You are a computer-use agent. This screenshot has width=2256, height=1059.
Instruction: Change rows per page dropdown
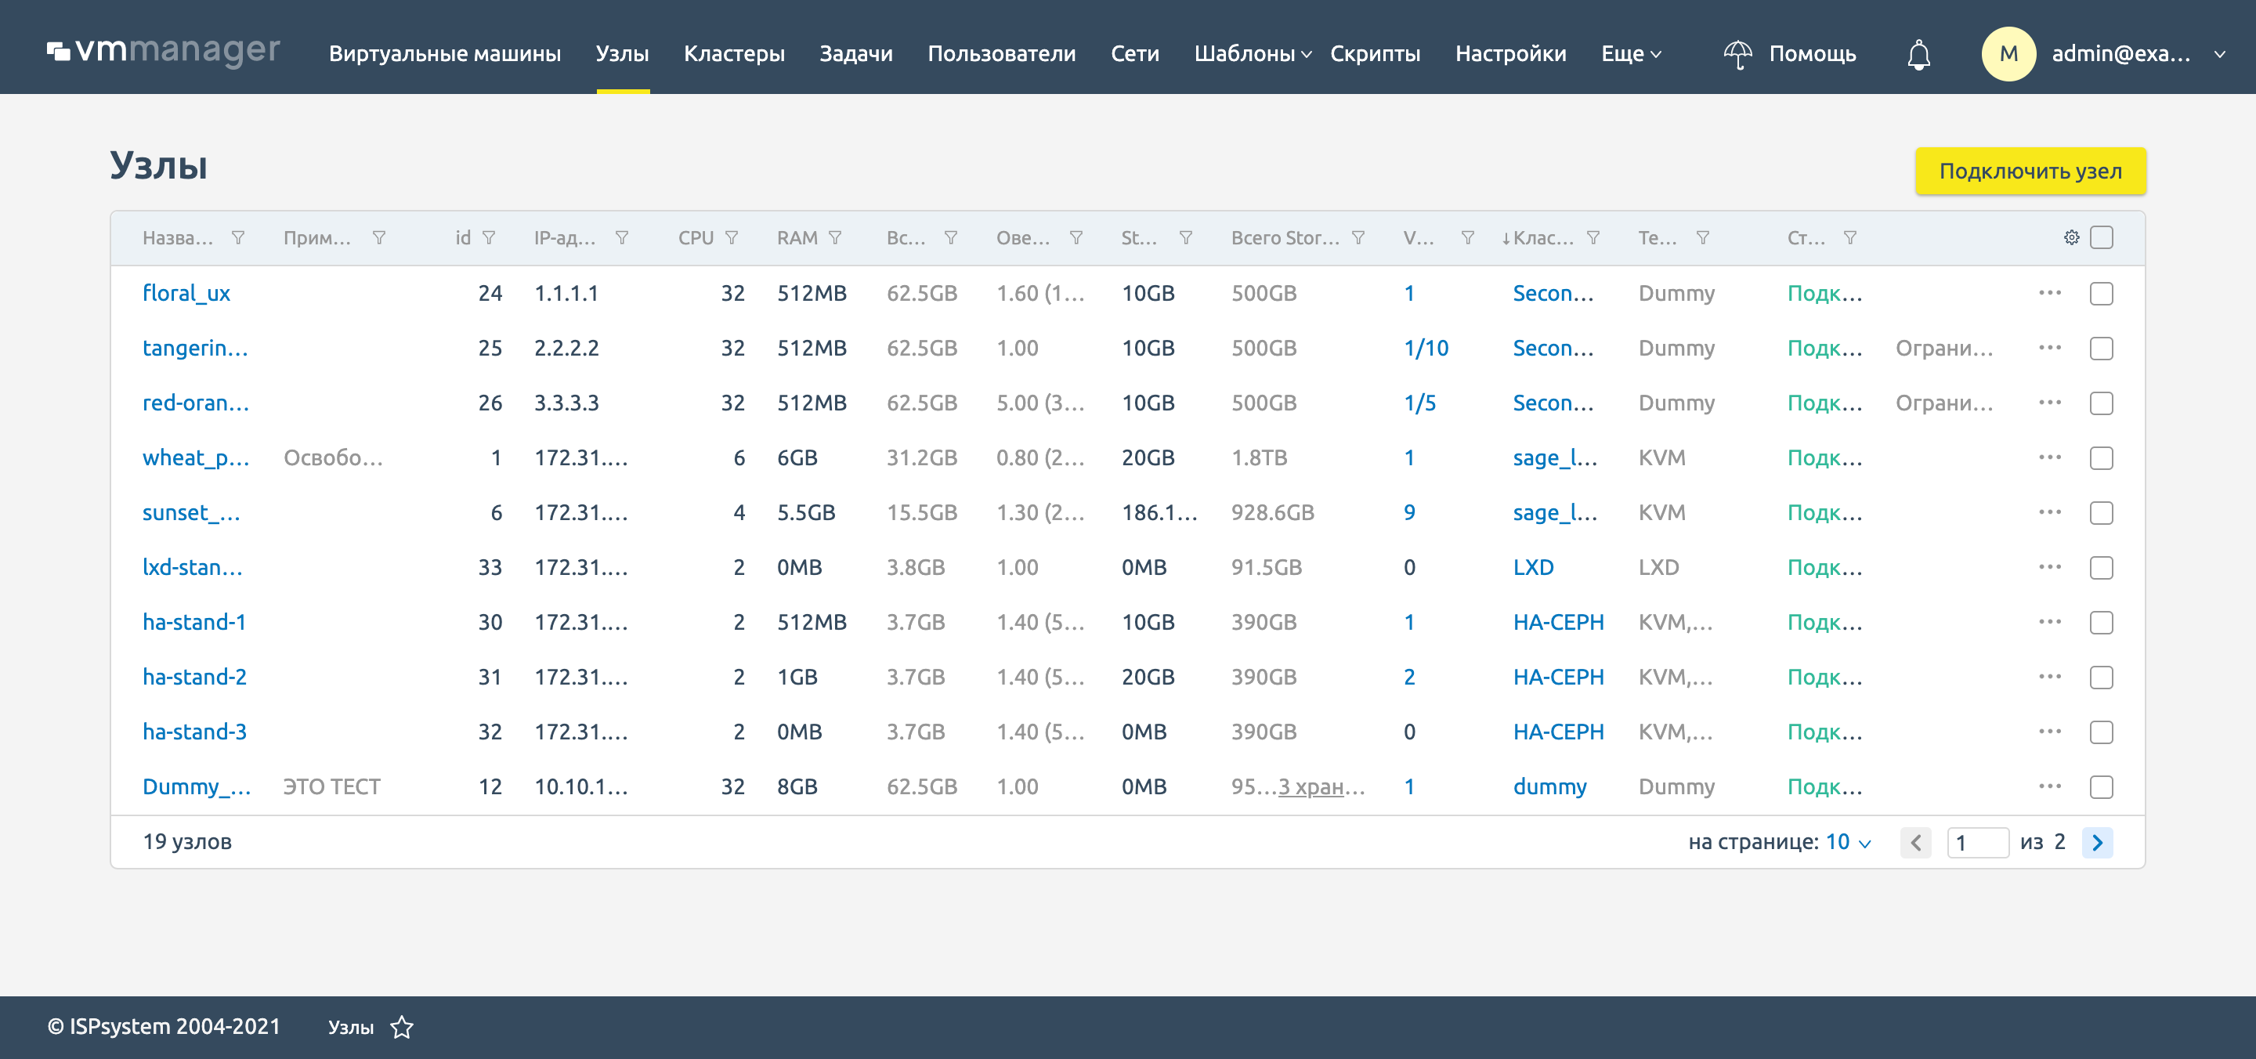[x=1848, y=842]
